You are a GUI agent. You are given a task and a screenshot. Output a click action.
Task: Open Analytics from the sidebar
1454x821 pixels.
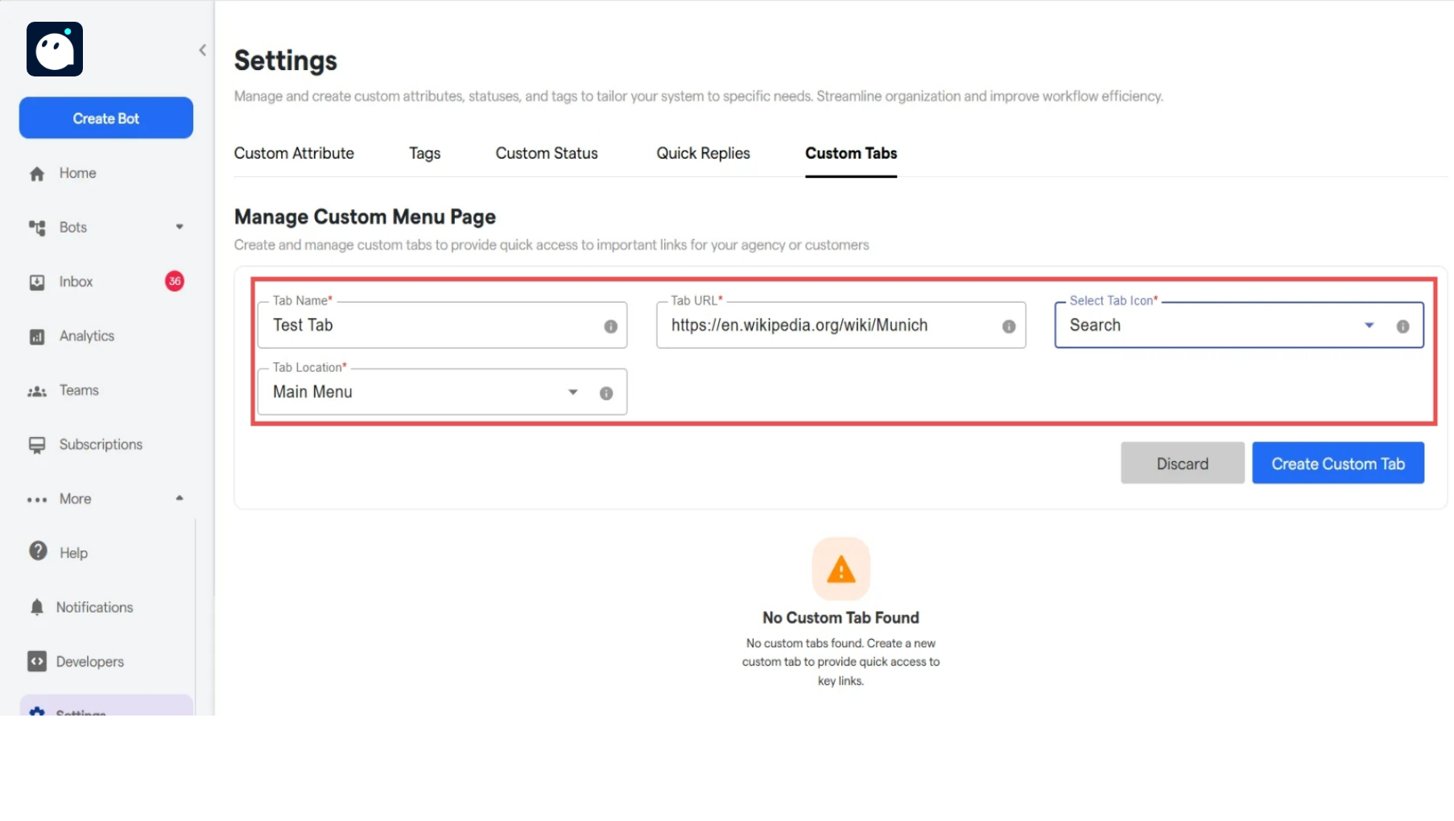point(87,336)
